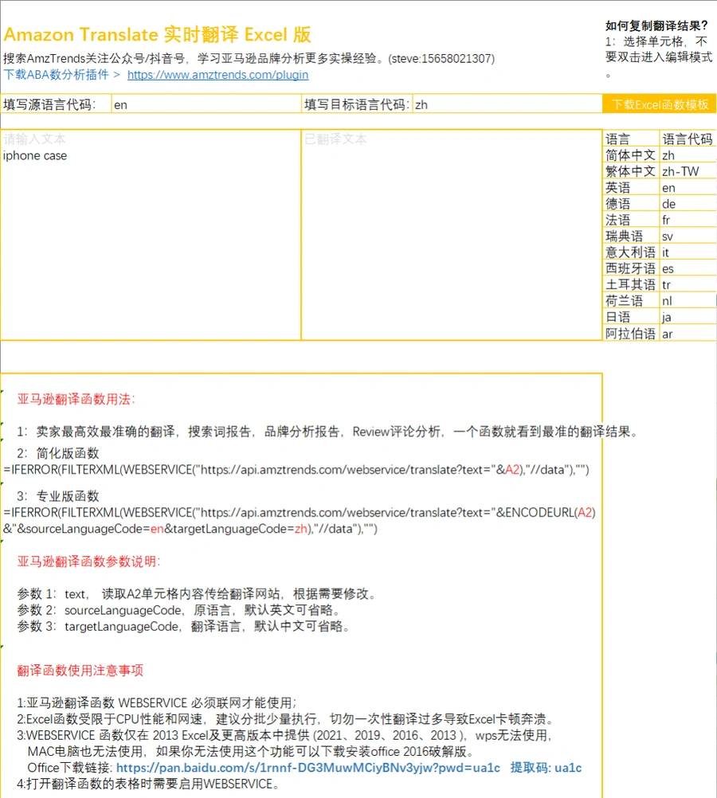The width and height of the screenshot is (717, 798).
Task: Click the 'zh' code cell next to 简体中文
Action: point(688,155)
